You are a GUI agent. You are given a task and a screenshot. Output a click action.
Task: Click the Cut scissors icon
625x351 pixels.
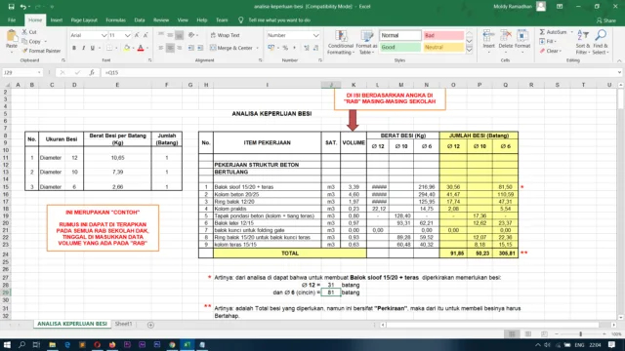24,32
